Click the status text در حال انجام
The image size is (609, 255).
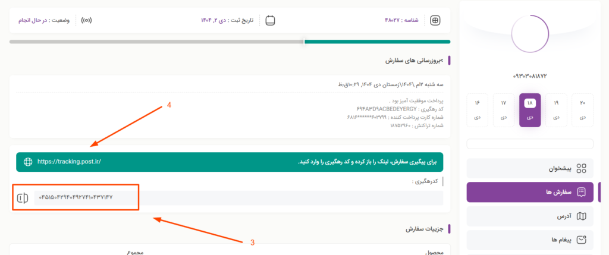(33, 20)
